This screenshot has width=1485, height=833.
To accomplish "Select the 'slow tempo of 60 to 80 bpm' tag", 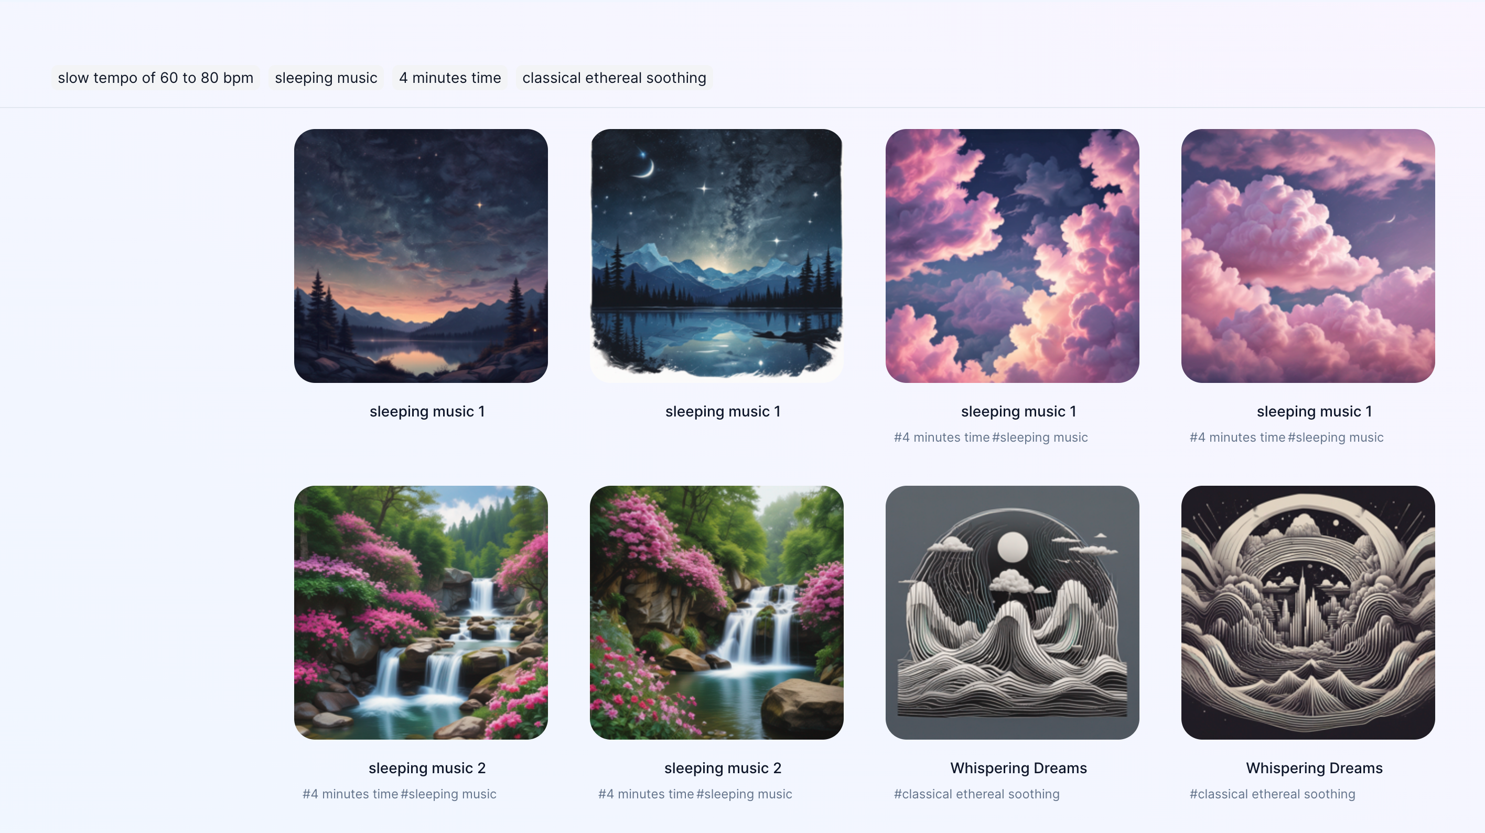I will [156, 78].
